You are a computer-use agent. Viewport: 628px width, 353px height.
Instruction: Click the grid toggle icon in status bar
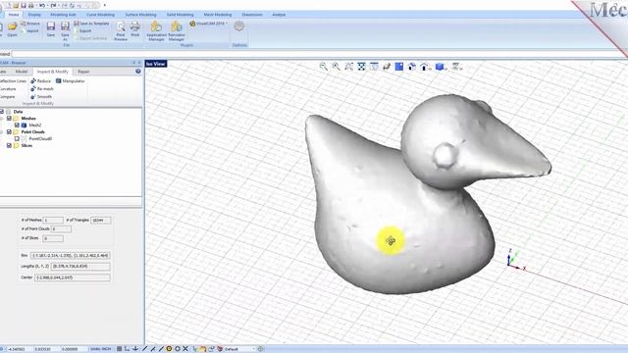[x=120, y=349]
